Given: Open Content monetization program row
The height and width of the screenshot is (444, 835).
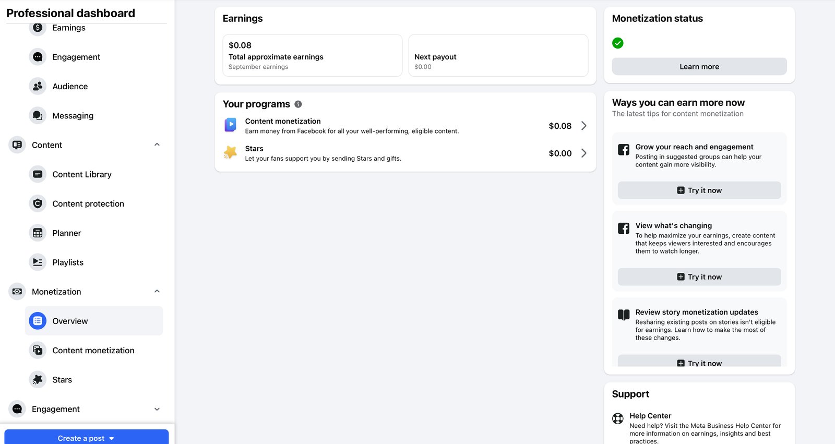Looking at the screenshot, I should [x=405, y=126].
